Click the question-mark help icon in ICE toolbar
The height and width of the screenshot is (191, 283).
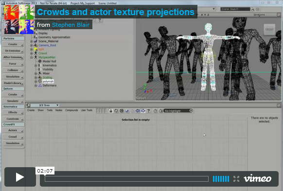coord(148,111)
